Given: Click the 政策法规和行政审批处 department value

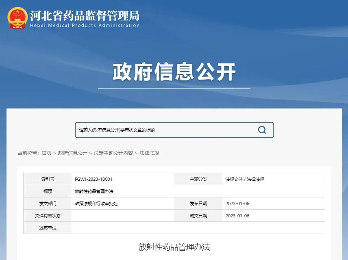Looking at the screenshot, I should [96, 204].
